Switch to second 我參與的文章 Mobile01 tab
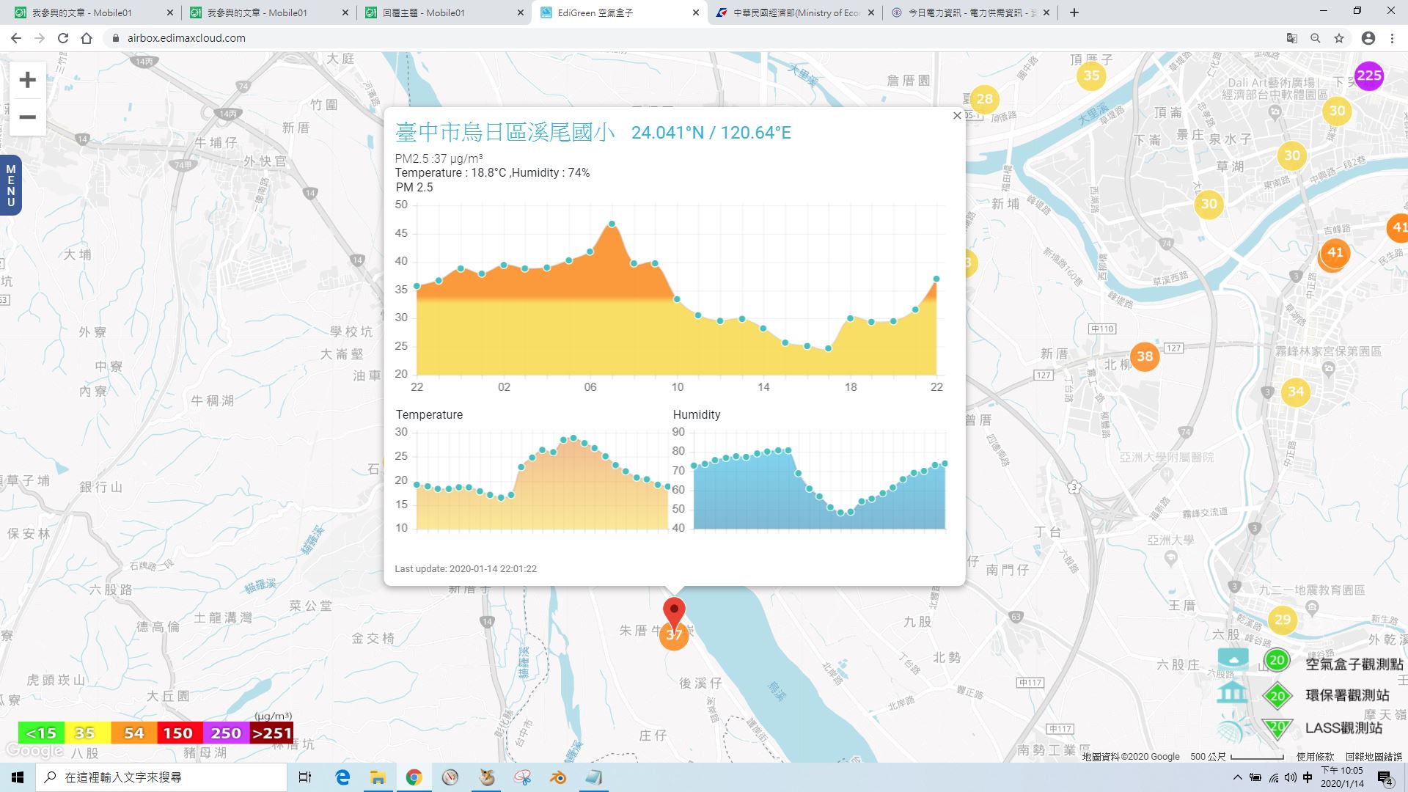The height and width of the screenshot is (792, 1408). pyautogui.click(x=269, y=12)
